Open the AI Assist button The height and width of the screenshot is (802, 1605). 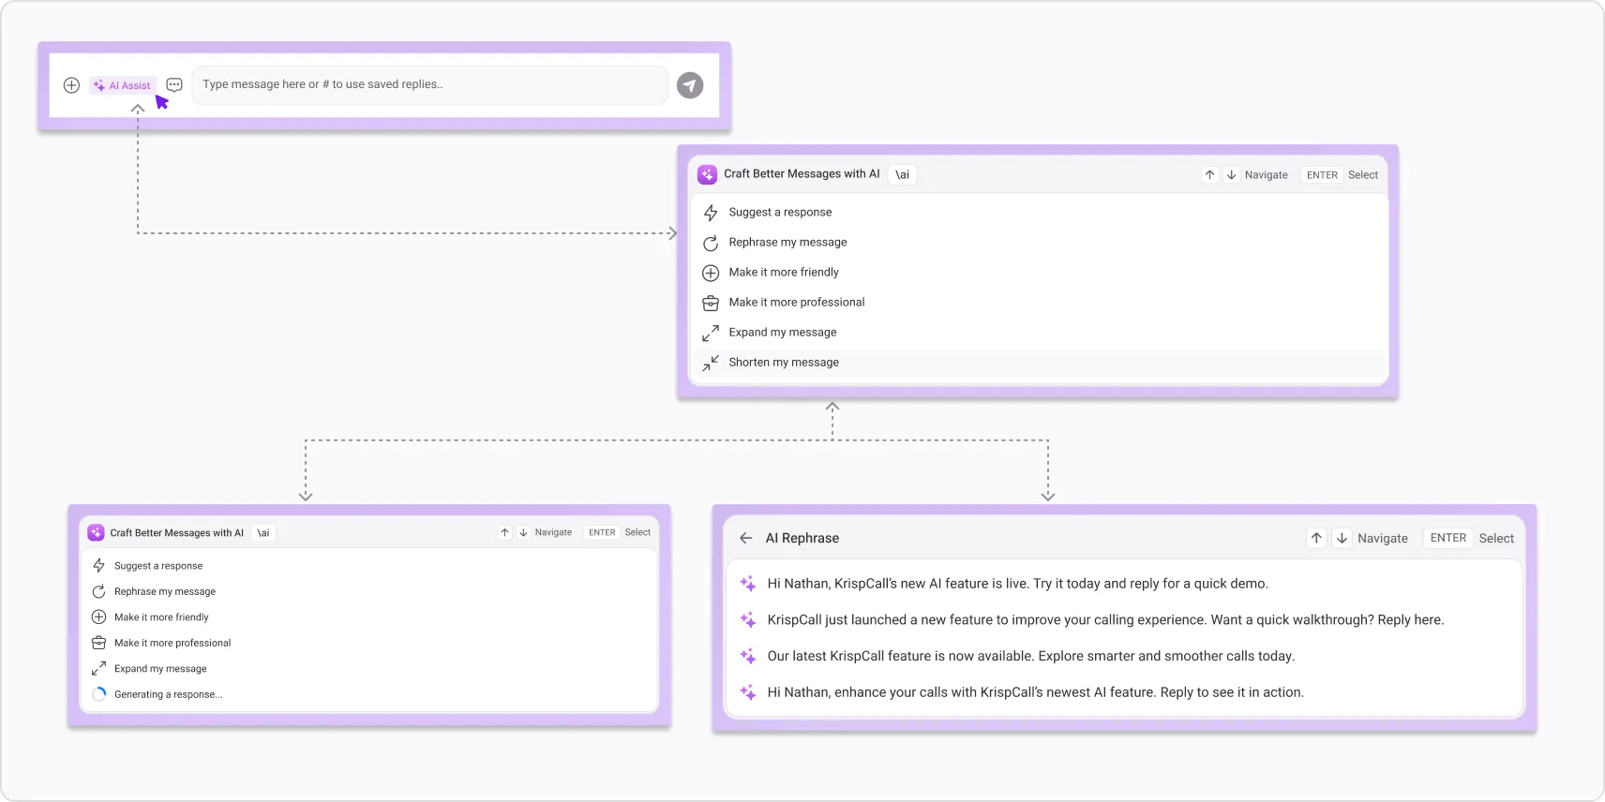[123, 85]
